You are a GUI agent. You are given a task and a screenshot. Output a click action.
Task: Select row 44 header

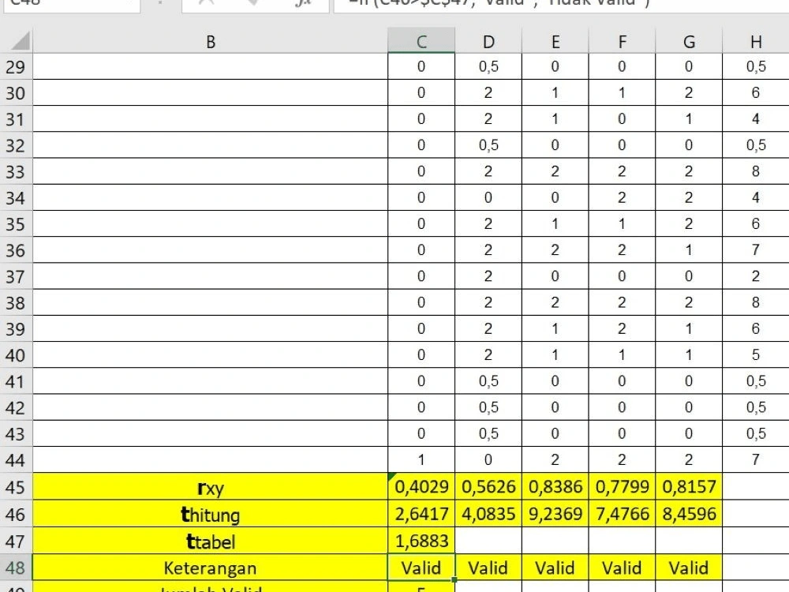(16, 459)
